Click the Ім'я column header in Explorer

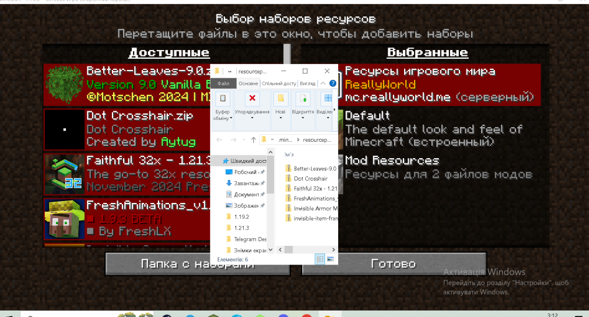pos(289,155)
